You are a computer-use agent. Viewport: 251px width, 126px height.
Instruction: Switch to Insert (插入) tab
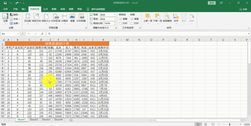24,9
